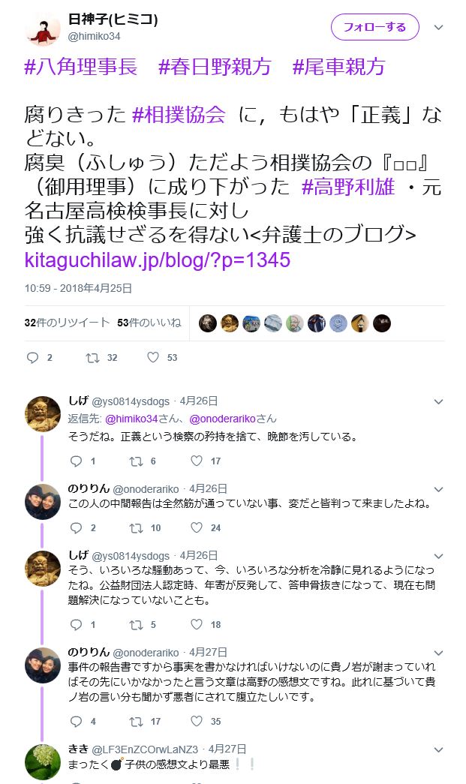
Task: Retweet the main tweet by himiko34
Action: coord(92,358)
